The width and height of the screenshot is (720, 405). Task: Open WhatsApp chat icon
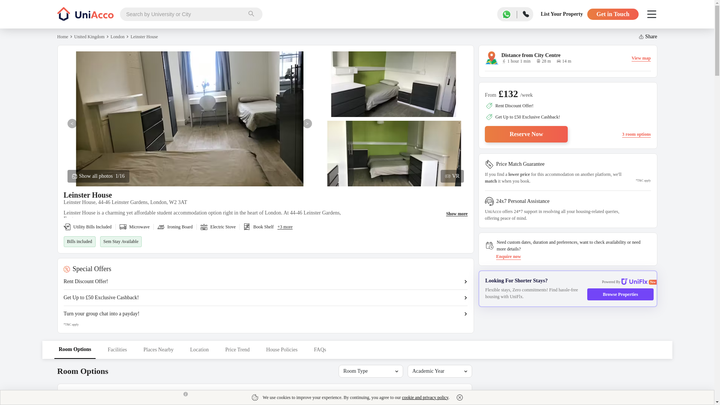click(507, 14)
